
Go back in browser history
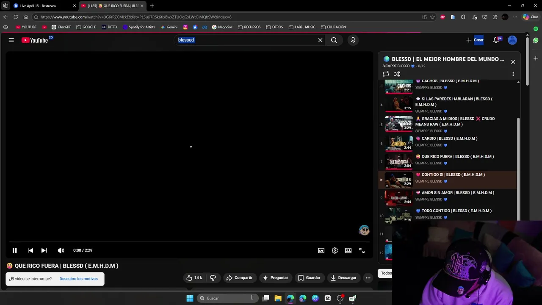[6, 17]
